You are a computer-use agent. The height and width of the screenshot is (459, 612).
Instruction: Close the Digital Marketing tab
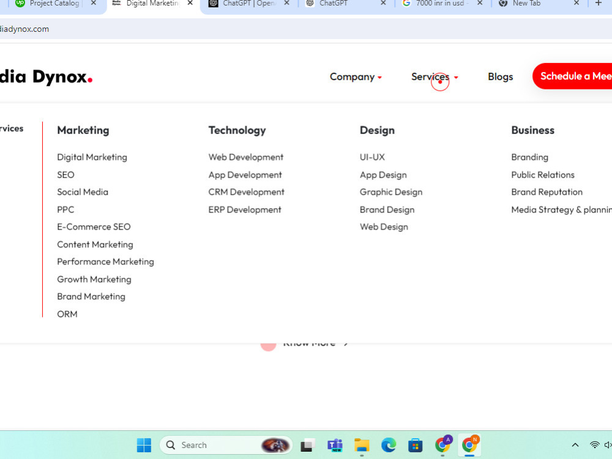pos(190,3)
